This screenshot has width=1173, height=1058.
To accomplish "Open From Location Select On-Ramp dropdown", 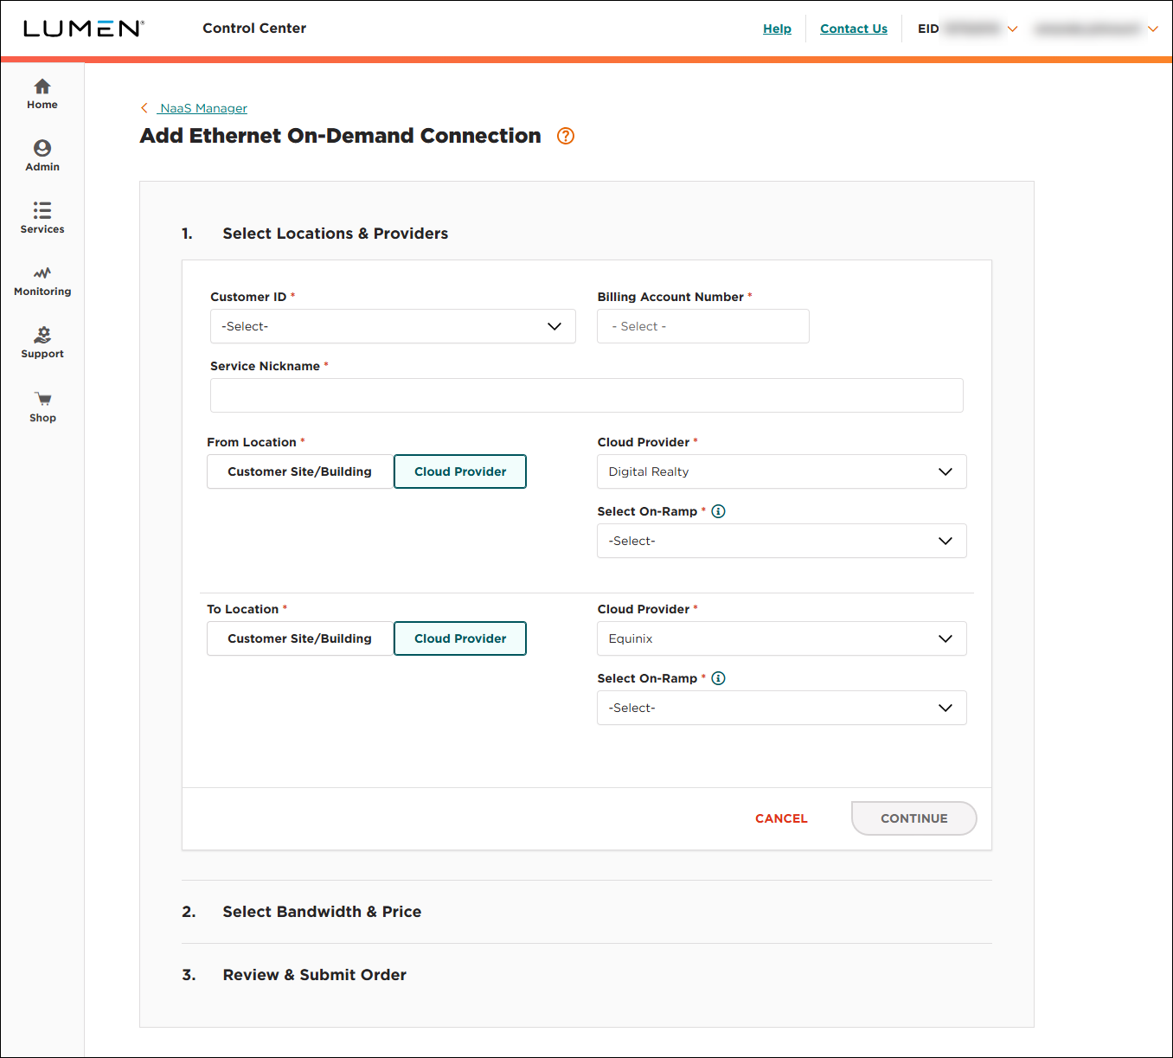I will (x=782, y=541).
